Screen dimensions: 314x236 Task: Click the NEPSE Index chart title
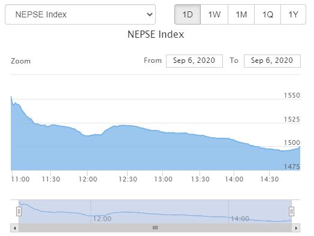point(156,34)
